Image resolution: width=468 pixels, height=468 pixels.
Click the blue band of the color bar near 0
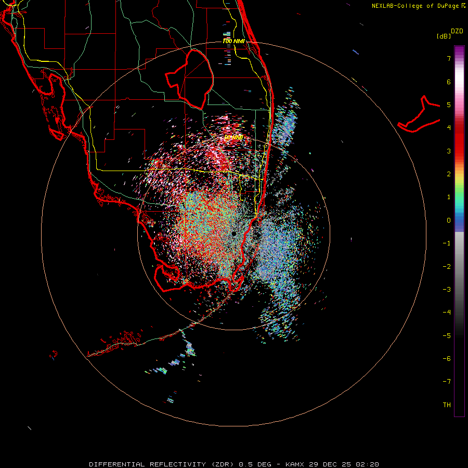click(459, 221)
